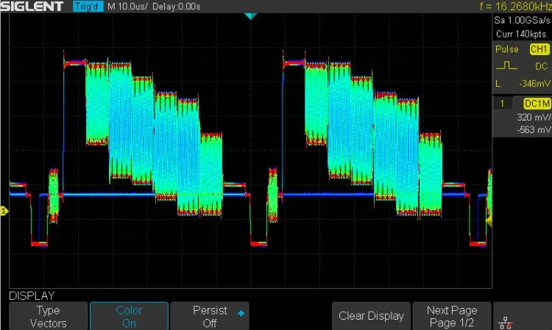Toggle display Type Vectors setting

point(48,317)
